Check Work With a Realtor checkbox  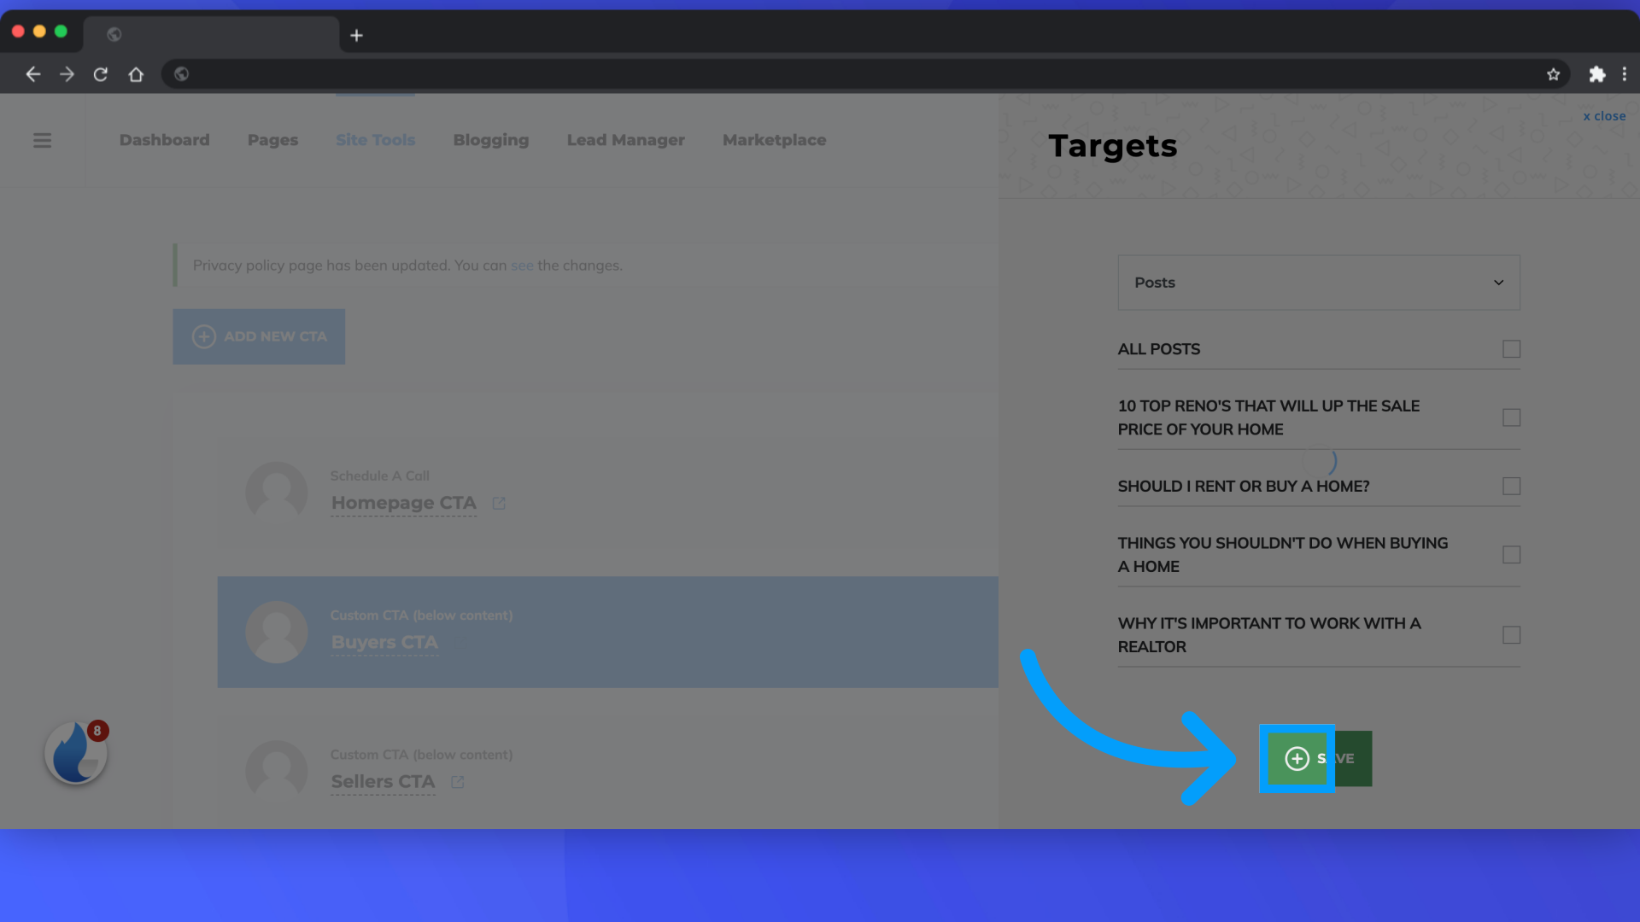[1511, 635]
